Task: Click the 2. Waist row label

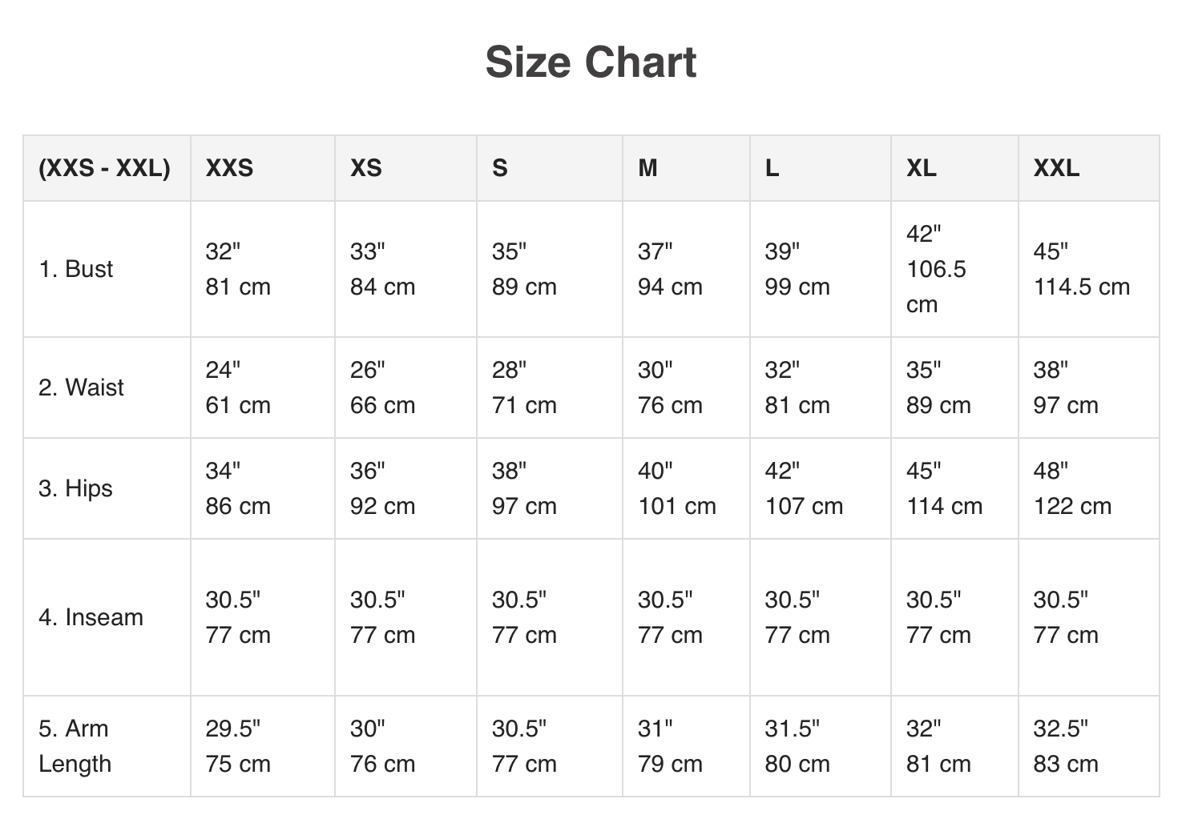Action: point(81,387)
